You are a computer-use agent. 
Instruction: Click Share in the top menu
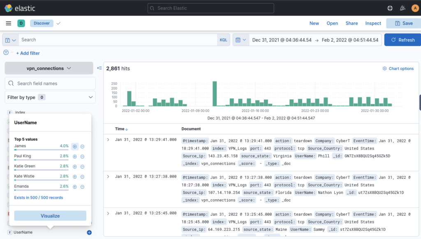pyautogui.click(x=352, y=23)
